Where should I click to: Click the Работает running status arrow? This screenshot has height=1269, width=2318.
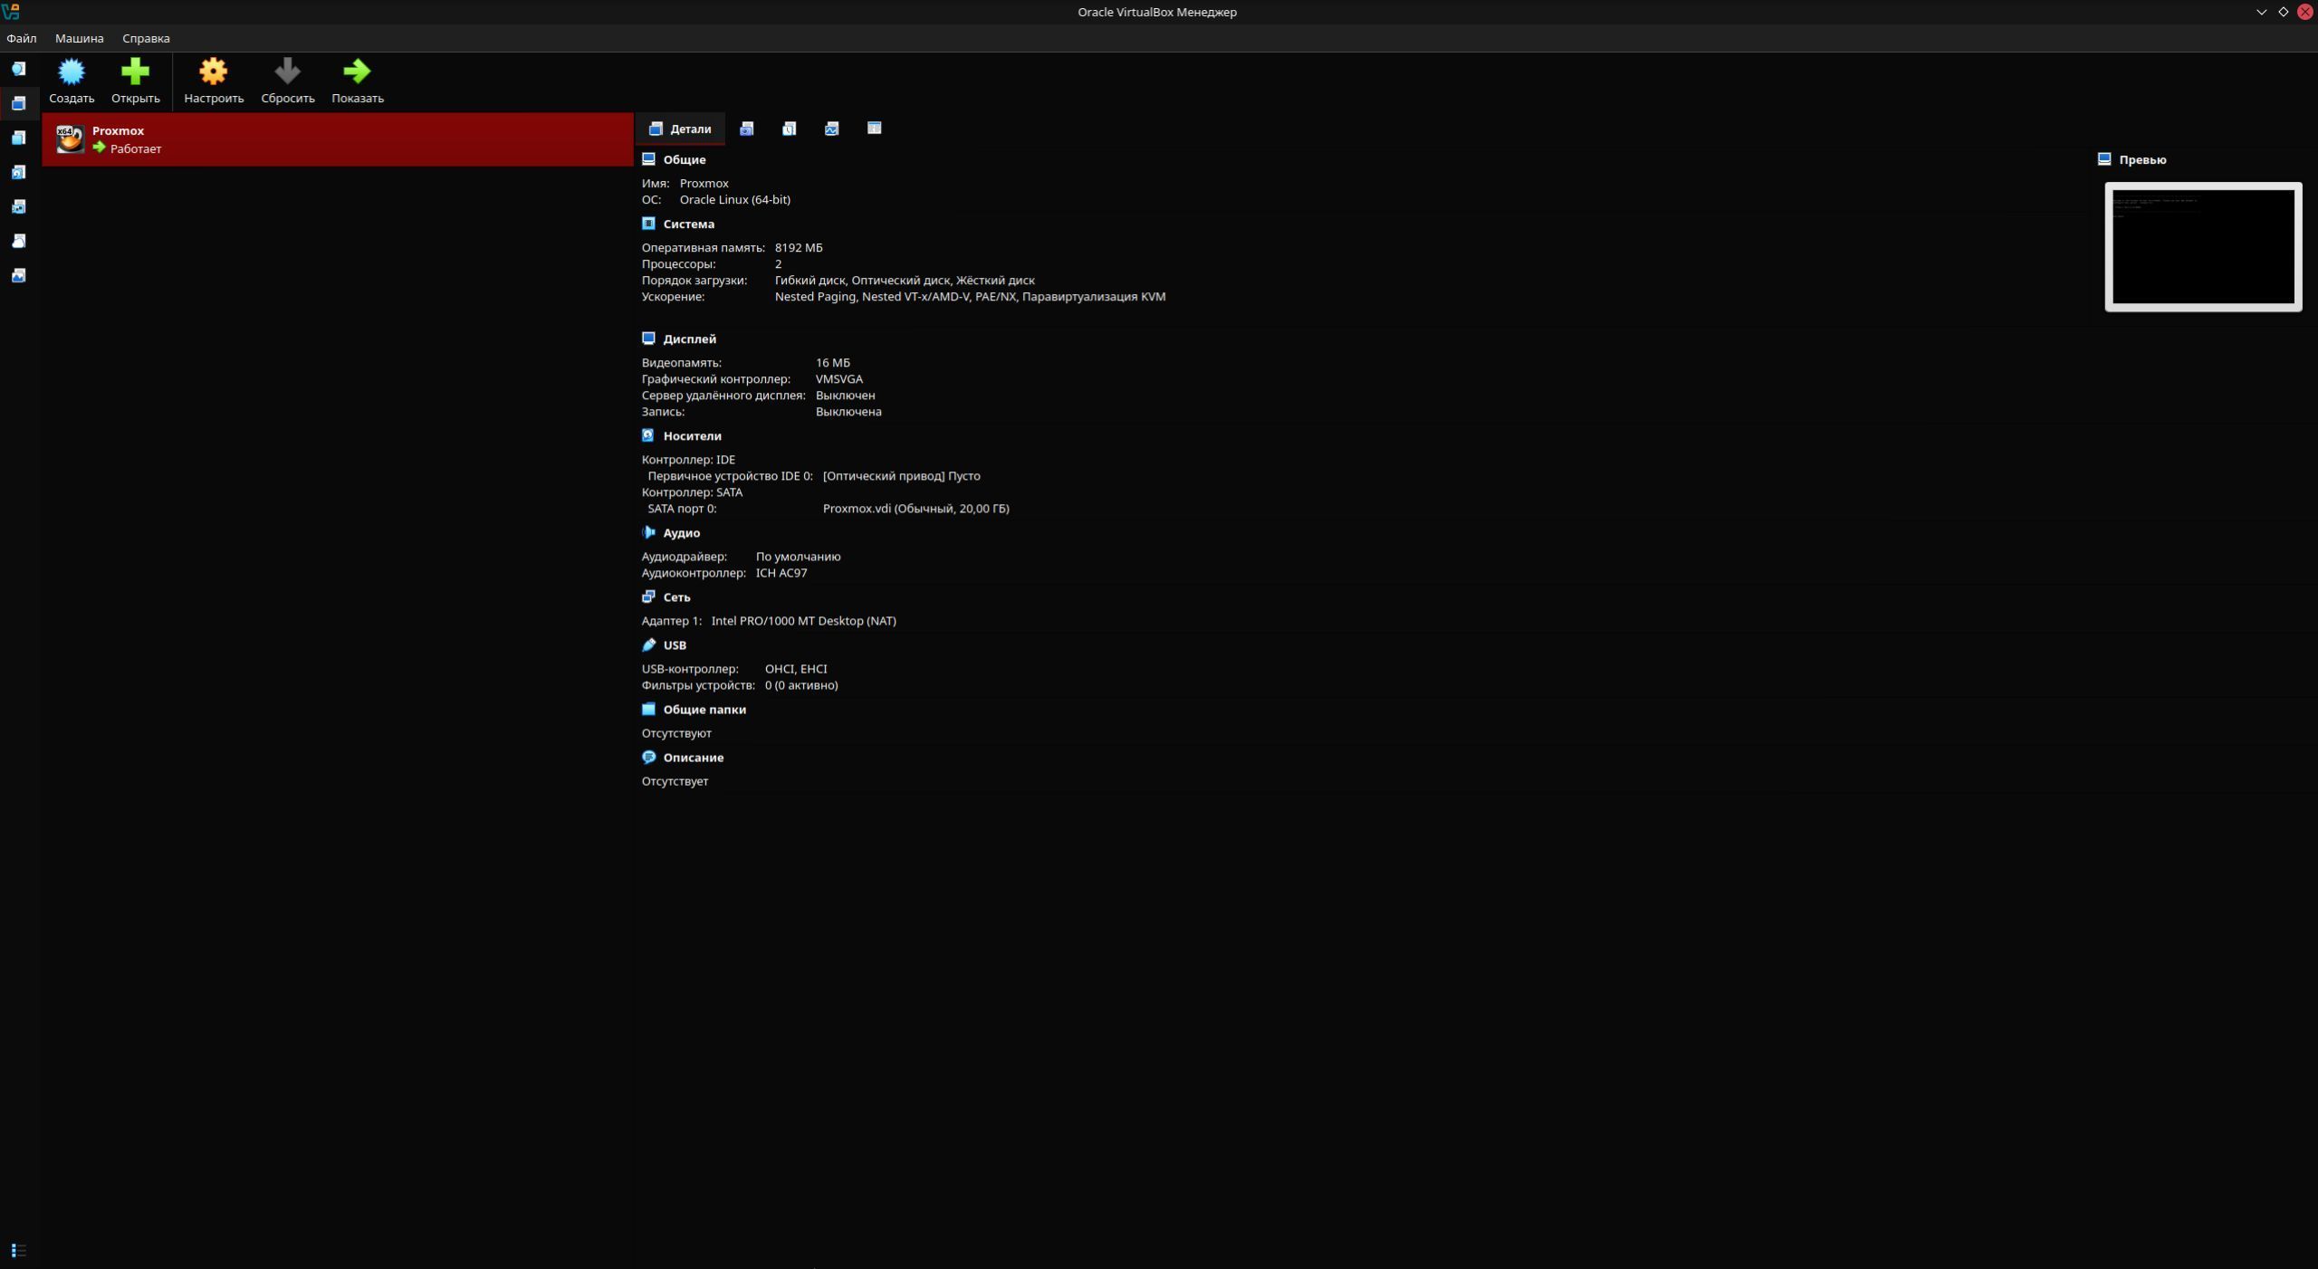(100, 148)
